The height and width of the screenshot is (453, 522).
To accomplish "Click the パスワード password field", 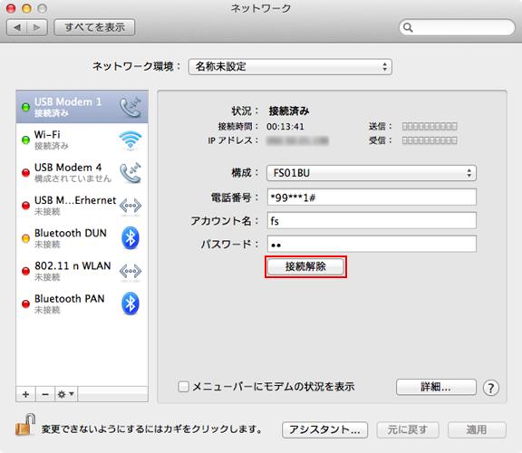I will pos(372,244).
